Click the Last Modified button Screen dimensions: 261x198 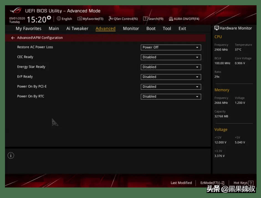tap(181, 183)
